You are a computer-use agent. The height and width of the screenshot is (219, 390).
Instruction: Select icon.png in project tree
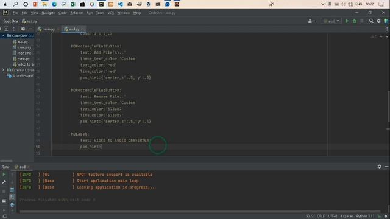coord(22,47)
